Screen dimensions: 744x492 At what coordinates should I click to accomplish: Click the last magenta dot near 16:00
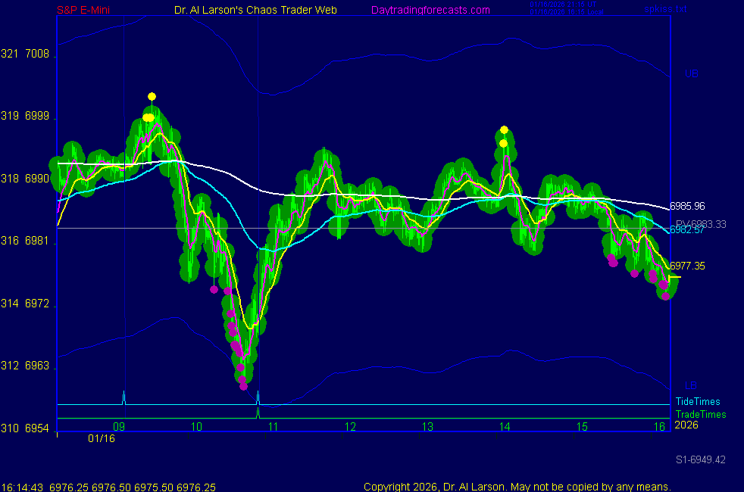point(665,295)
